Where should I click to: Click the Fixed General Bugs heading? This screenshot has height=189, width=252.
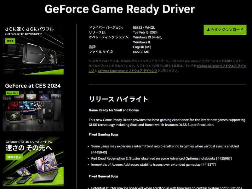pyautogui.click(x=104, y=176)
